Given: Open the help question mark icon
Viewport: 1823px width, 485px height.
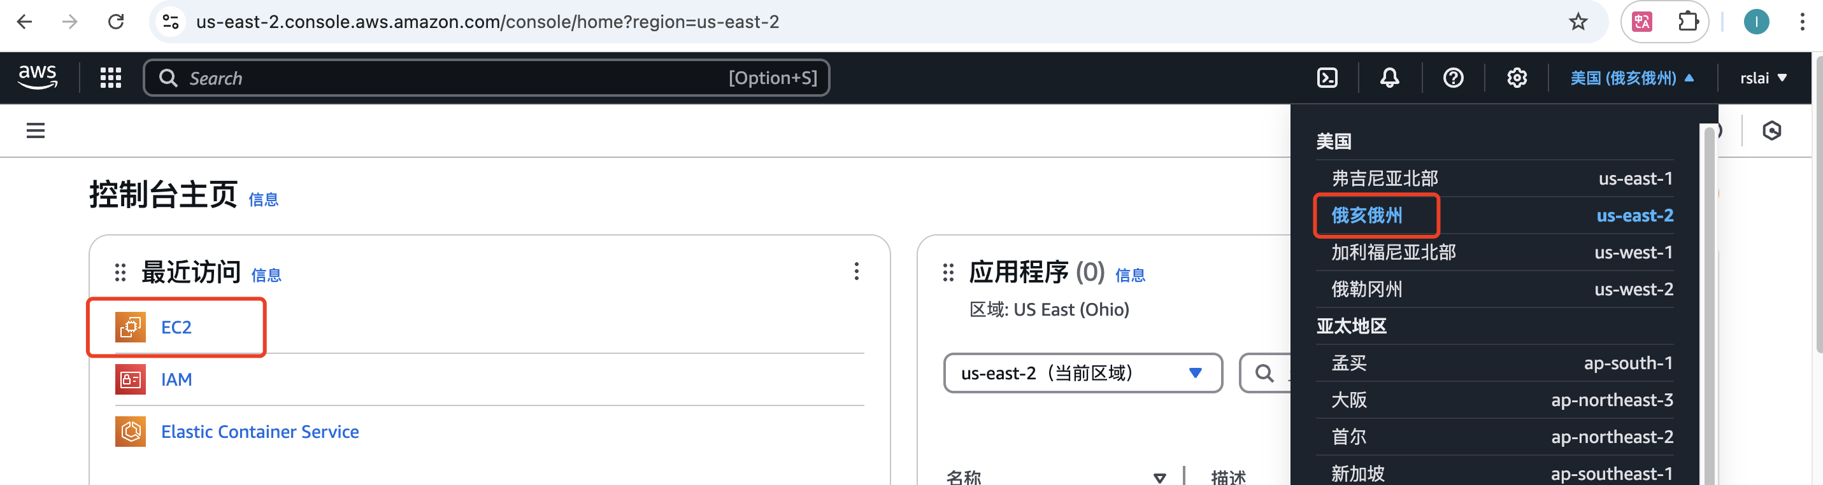Looking at the screenshot, I should [x=1453, y=78].
